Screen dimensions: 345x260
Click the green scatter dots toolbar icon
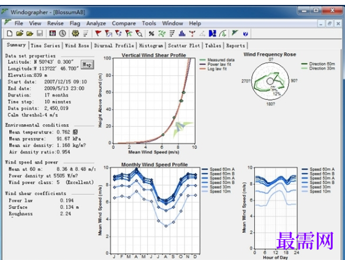[x=162, y=34]
